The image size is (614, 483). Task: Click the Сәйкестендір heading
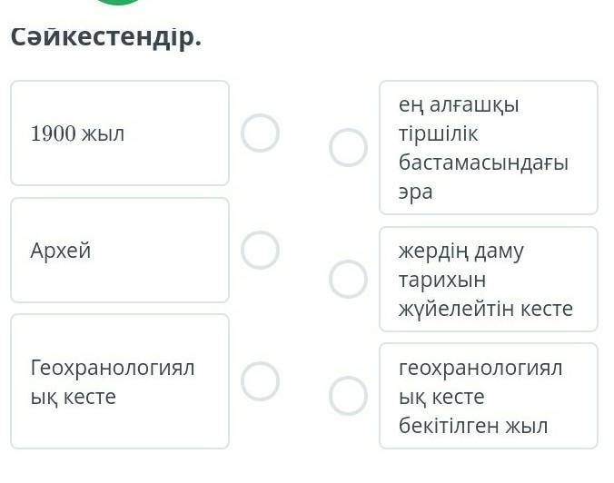[105, 39]
